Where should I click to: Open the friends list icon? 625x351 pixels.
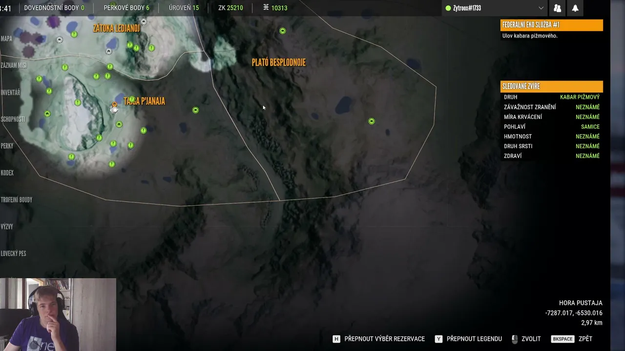click(557, 8)
